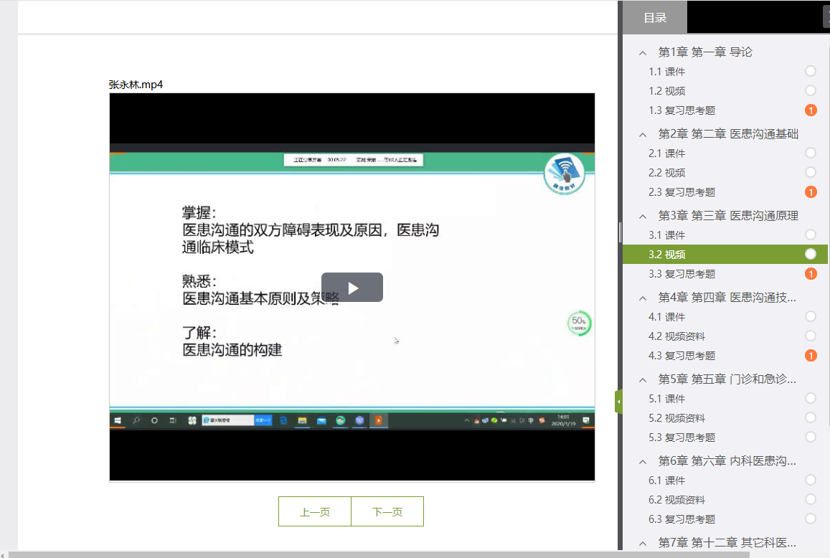Screen dimensions: 830x558
Task: Click the scrollbar left arrow
Action: click(x=3, y=555)
